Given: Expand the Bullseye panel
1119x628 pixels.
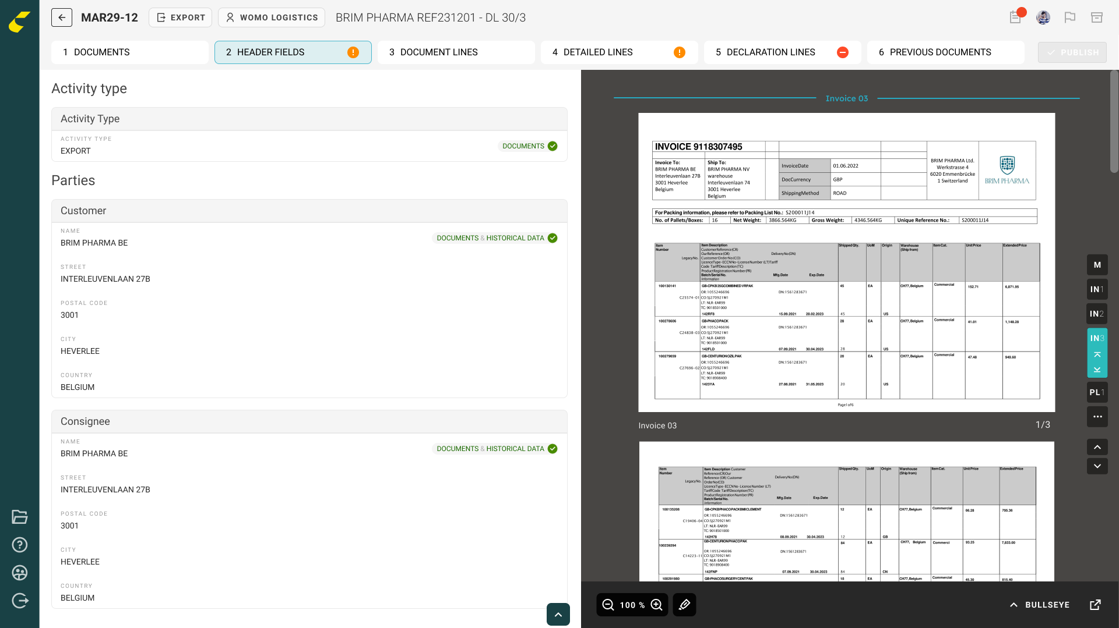Looking at the screenshot, I should (1040, 605).
